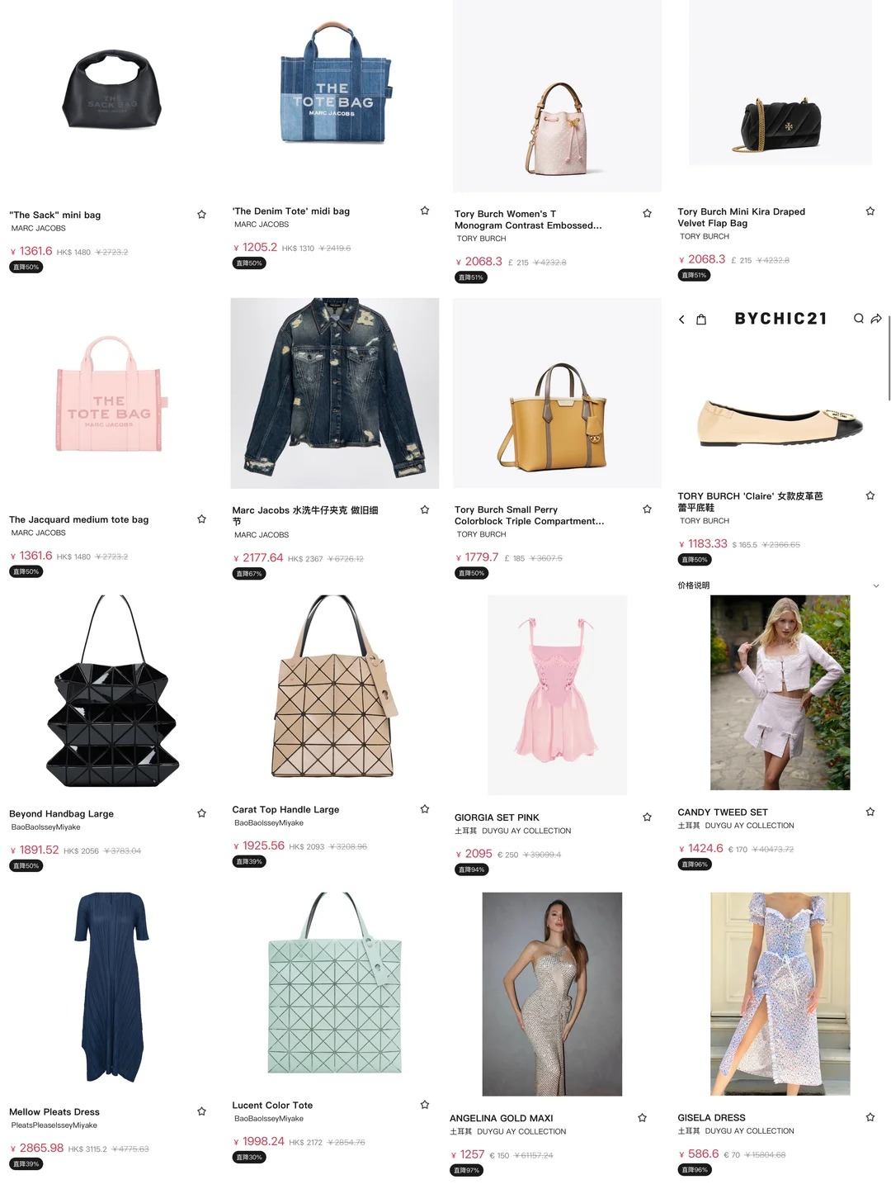Star the GIORGIA SET PINK item
The image size is (891, 1189).
pos(648,817)
